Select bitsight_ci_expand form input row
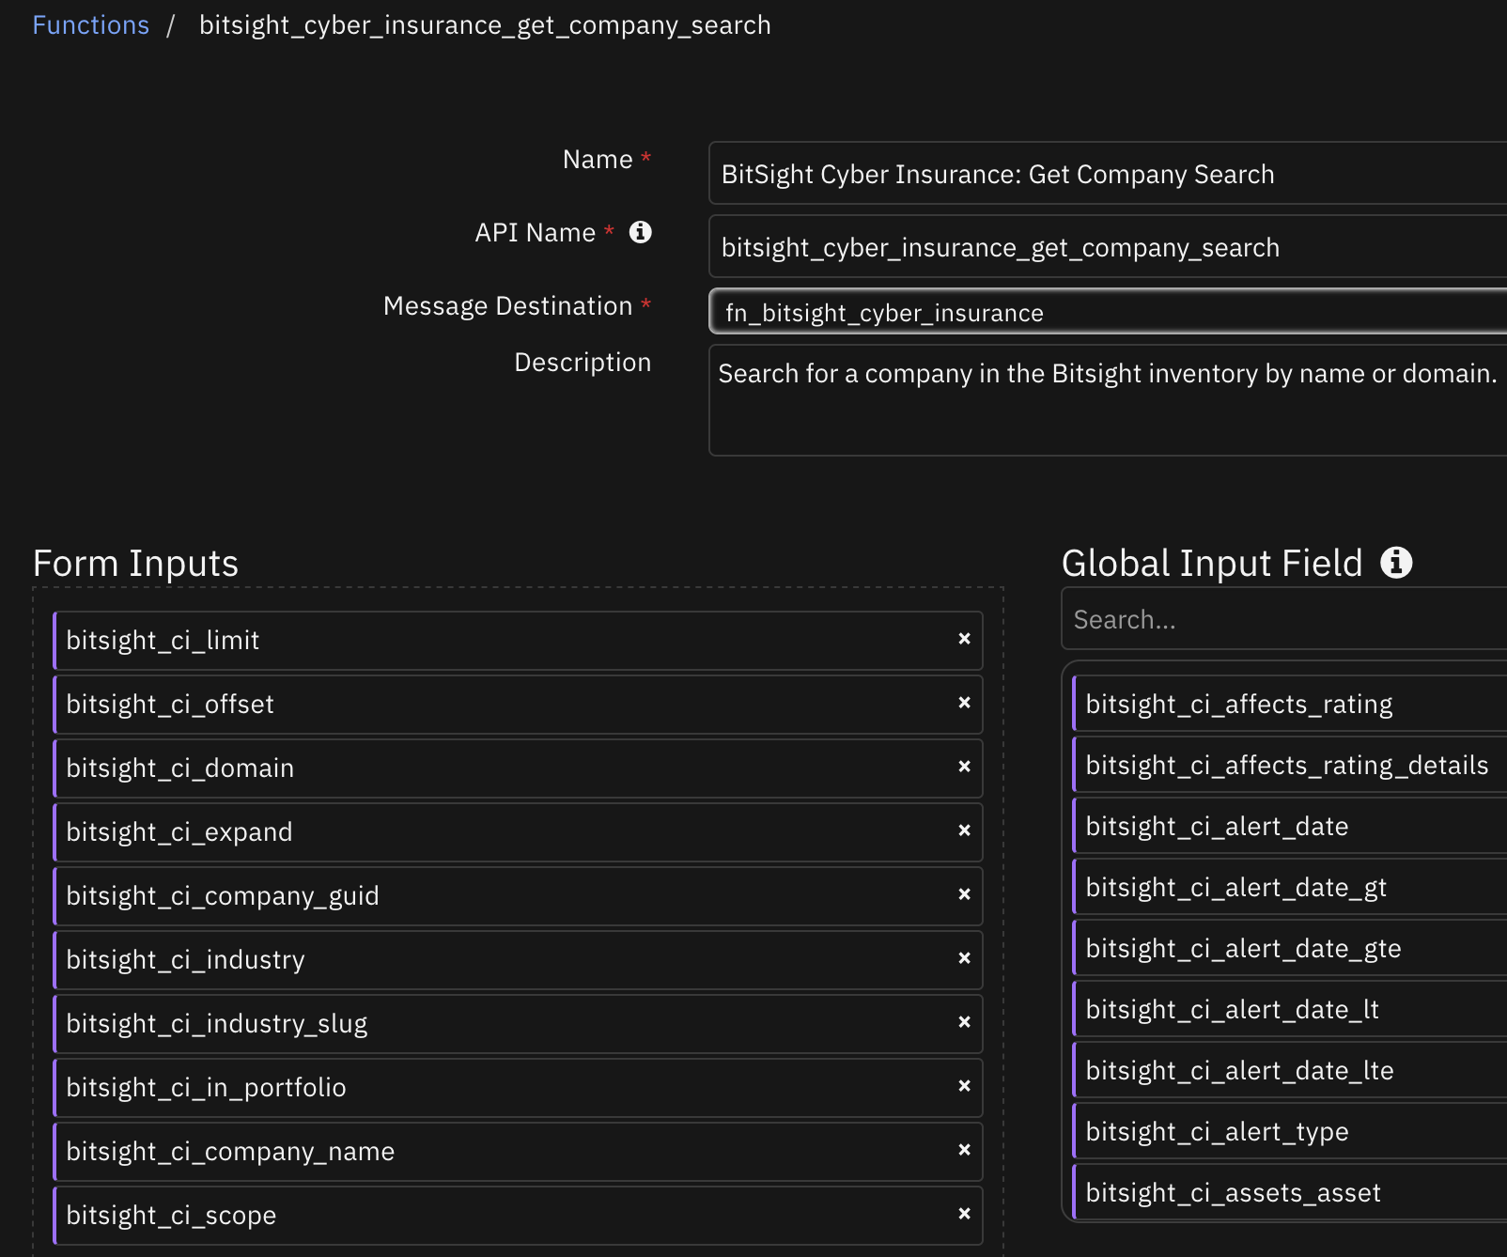 click(x=518, y=832)
